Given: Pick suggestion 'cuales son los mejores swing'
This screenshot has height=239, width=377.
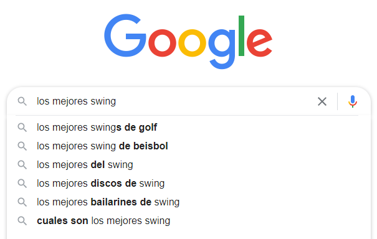Looking at the screenshot, I should click(189, 221).
